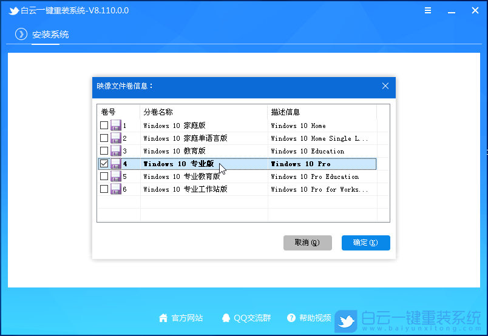Select the 安装系统 tab

click(50, 34)
